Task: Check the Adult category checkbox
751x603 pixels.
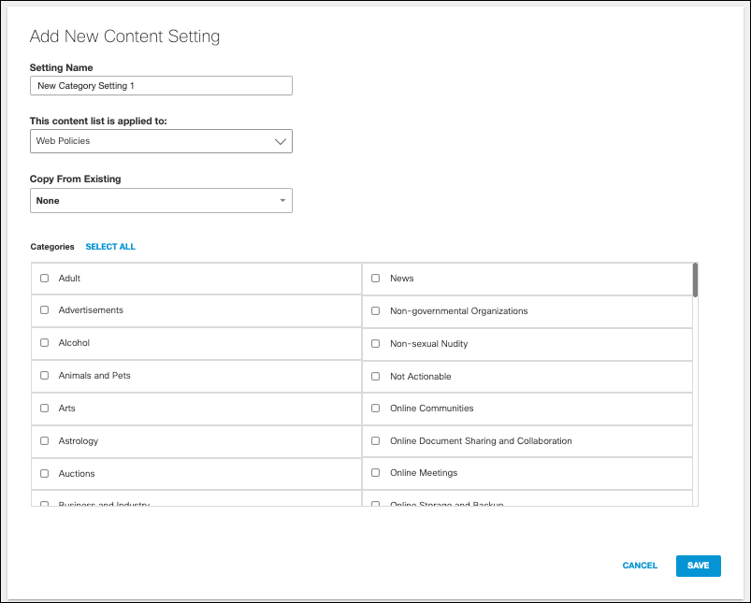Action: click(45, 278)
